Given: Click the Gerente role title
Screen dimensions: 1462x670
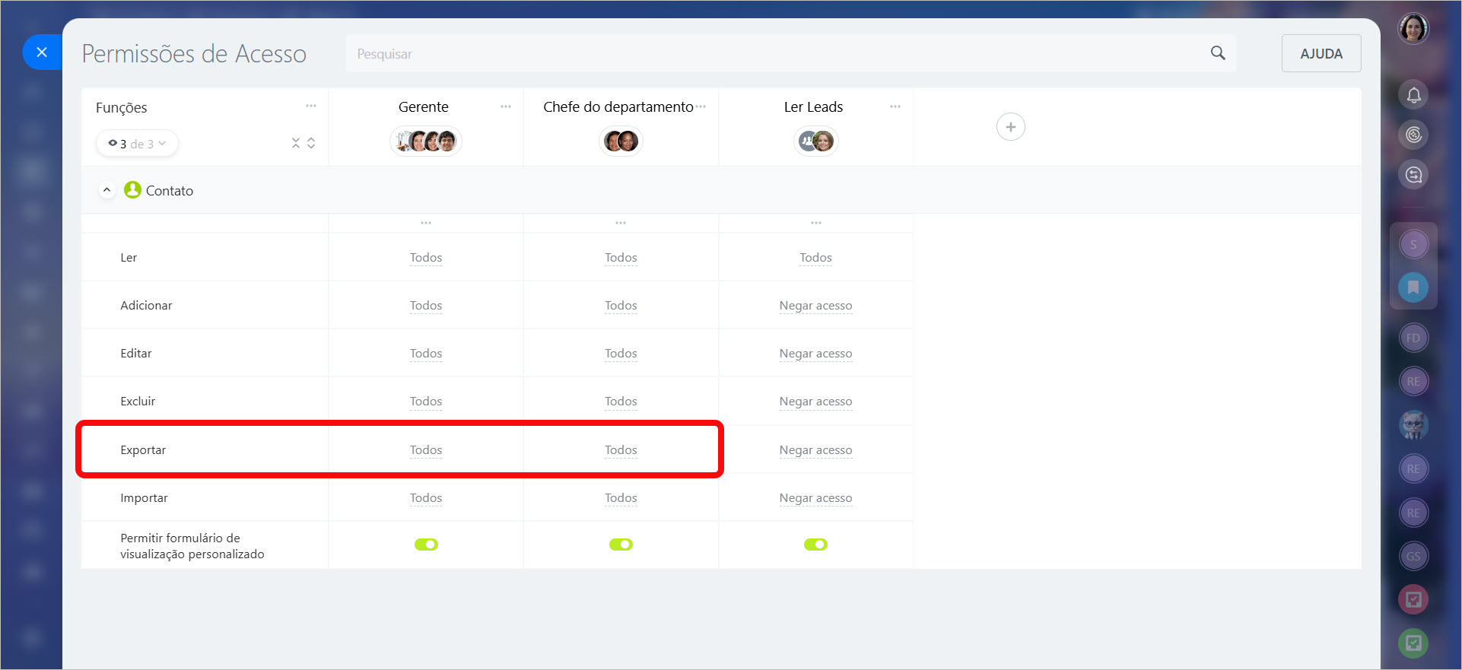Looking at the screenshot, I should [424, 107].
